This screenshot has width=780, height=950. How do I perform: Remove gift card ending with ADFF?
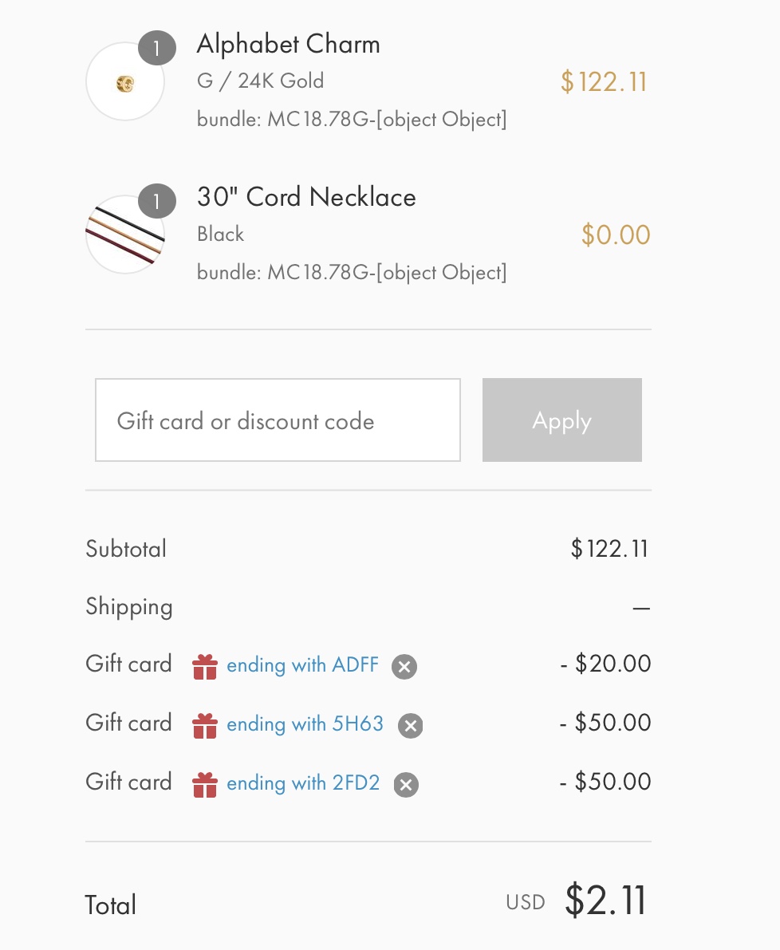point(404,667)
